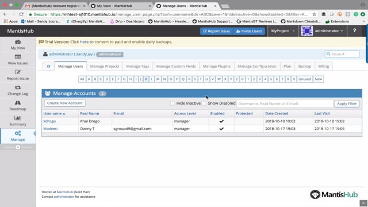This screenshot has width=368, height=207.
Task: Reload the page with the refresh icon
Action: click(x=21, y=14)
